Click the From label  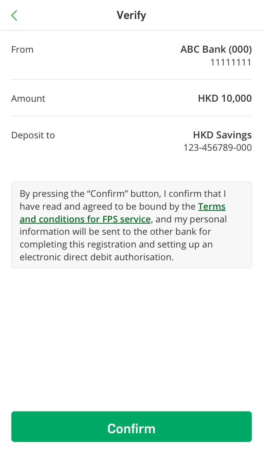[22, 50]
